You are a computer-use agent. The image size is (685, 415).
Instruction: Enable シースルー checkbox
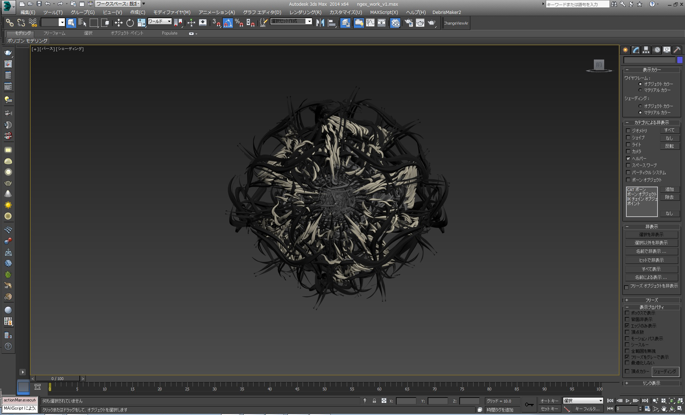627,345
